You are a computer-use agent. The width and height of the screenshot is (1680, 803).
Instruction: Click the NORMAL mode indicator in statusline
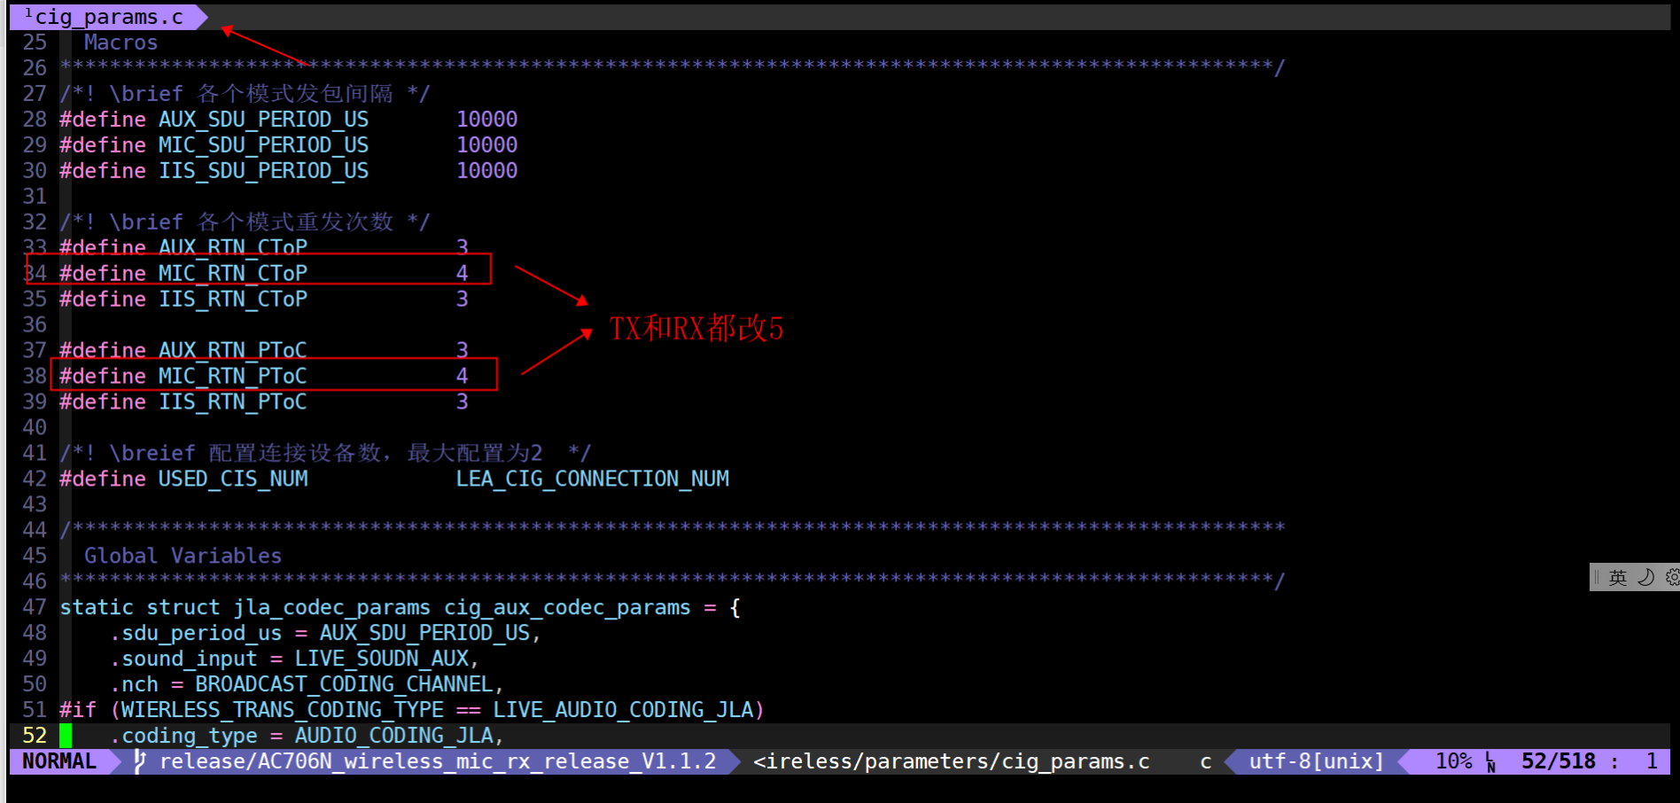59,761
